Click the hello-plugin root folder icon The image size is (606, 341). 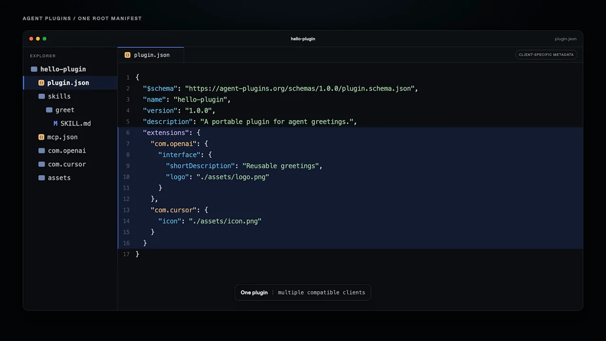34,69
